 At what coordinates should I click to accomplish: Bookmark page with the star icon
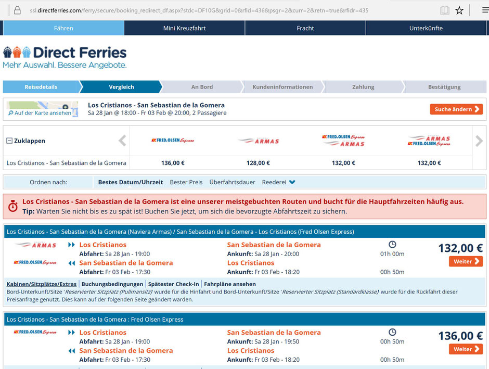point(459,10)
